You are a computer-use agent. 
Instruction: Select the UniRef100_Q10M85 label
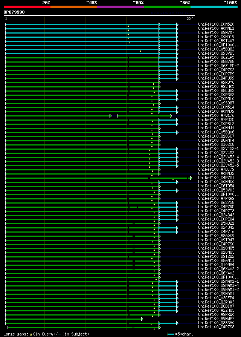pos(216,248)
